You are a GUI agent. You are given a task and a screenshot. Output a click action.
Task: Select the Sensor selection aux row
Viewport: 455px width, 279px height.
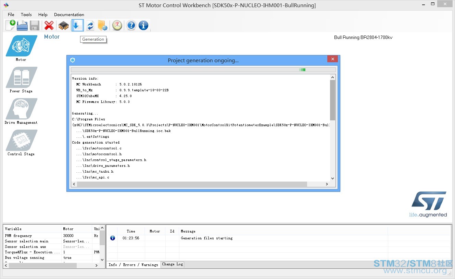tap(52, 247)
